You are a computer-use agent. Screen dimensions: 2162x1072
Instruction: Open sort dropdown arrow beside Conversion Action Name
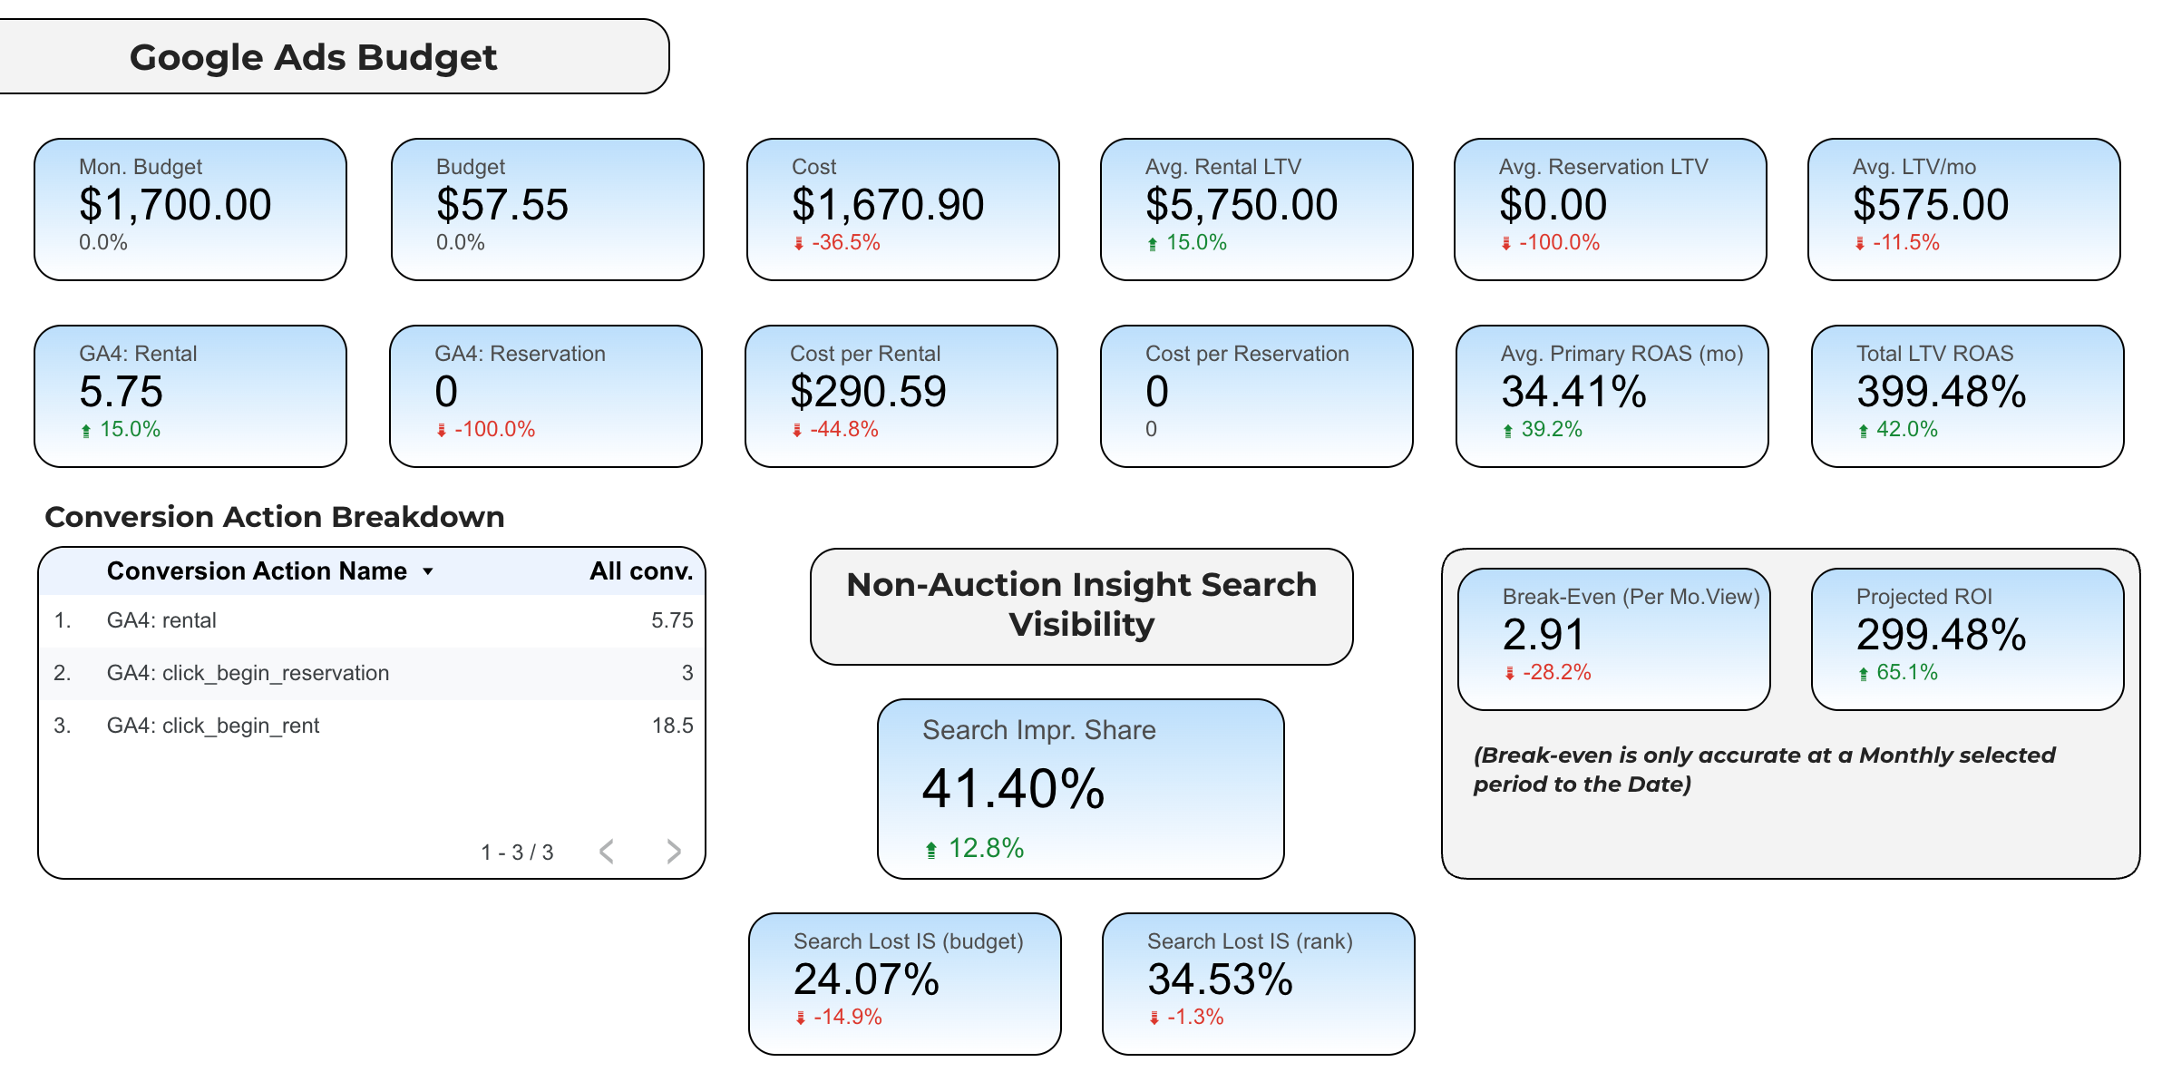pyautogui.click(x=428, y=571)
